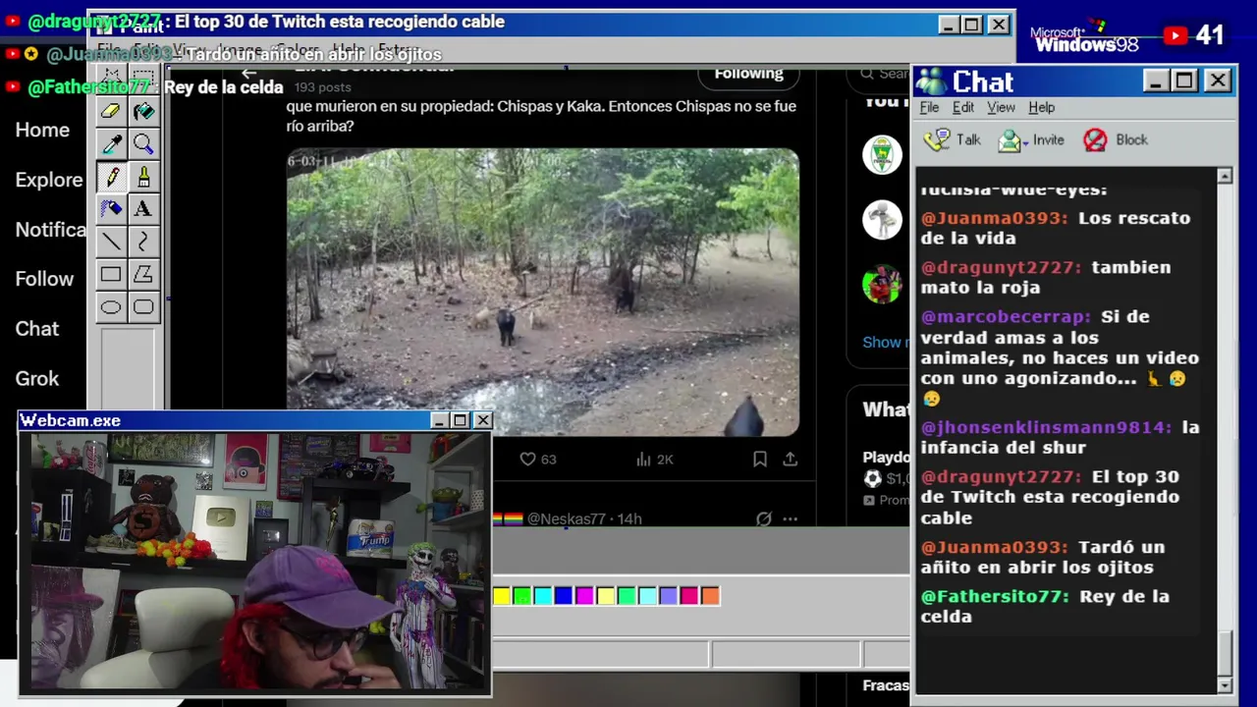Image resolution: width=1257 pixels, height=707 pixels.
Task: Pick the orange swatch in Paint palette
Action: pos(710,596)
